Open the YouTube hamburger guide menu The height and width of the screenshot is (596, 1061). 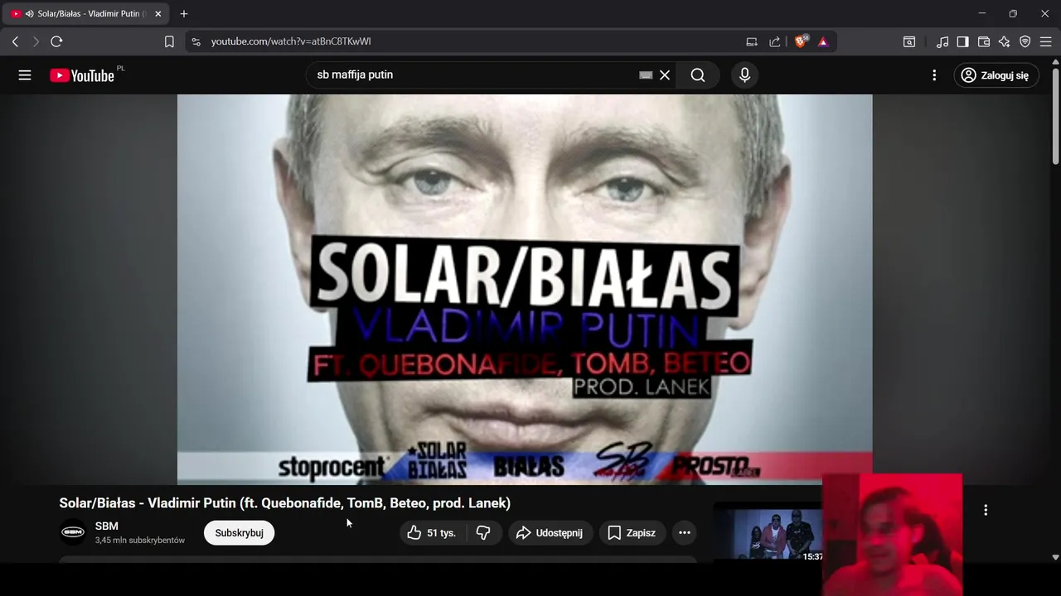pyautogui.click(x=25, y=75)
